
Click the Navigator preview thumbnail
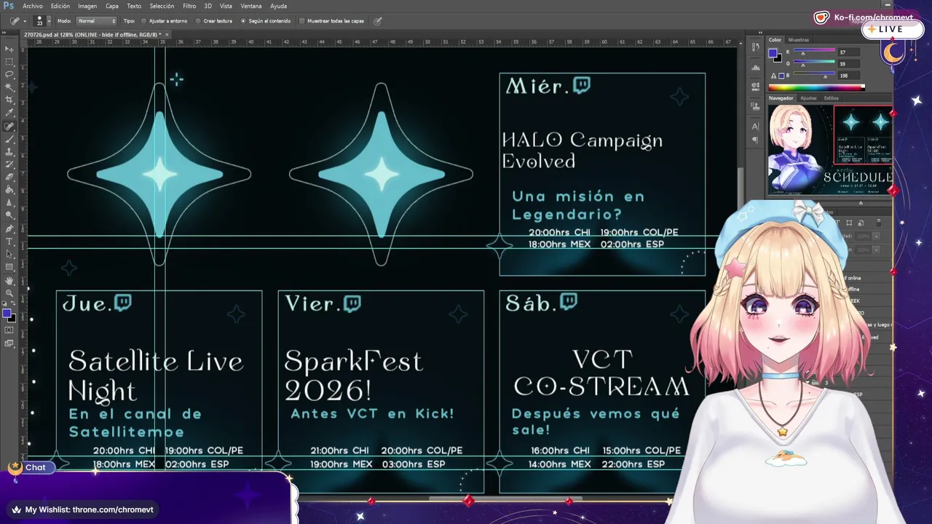(x=830, y=149)
